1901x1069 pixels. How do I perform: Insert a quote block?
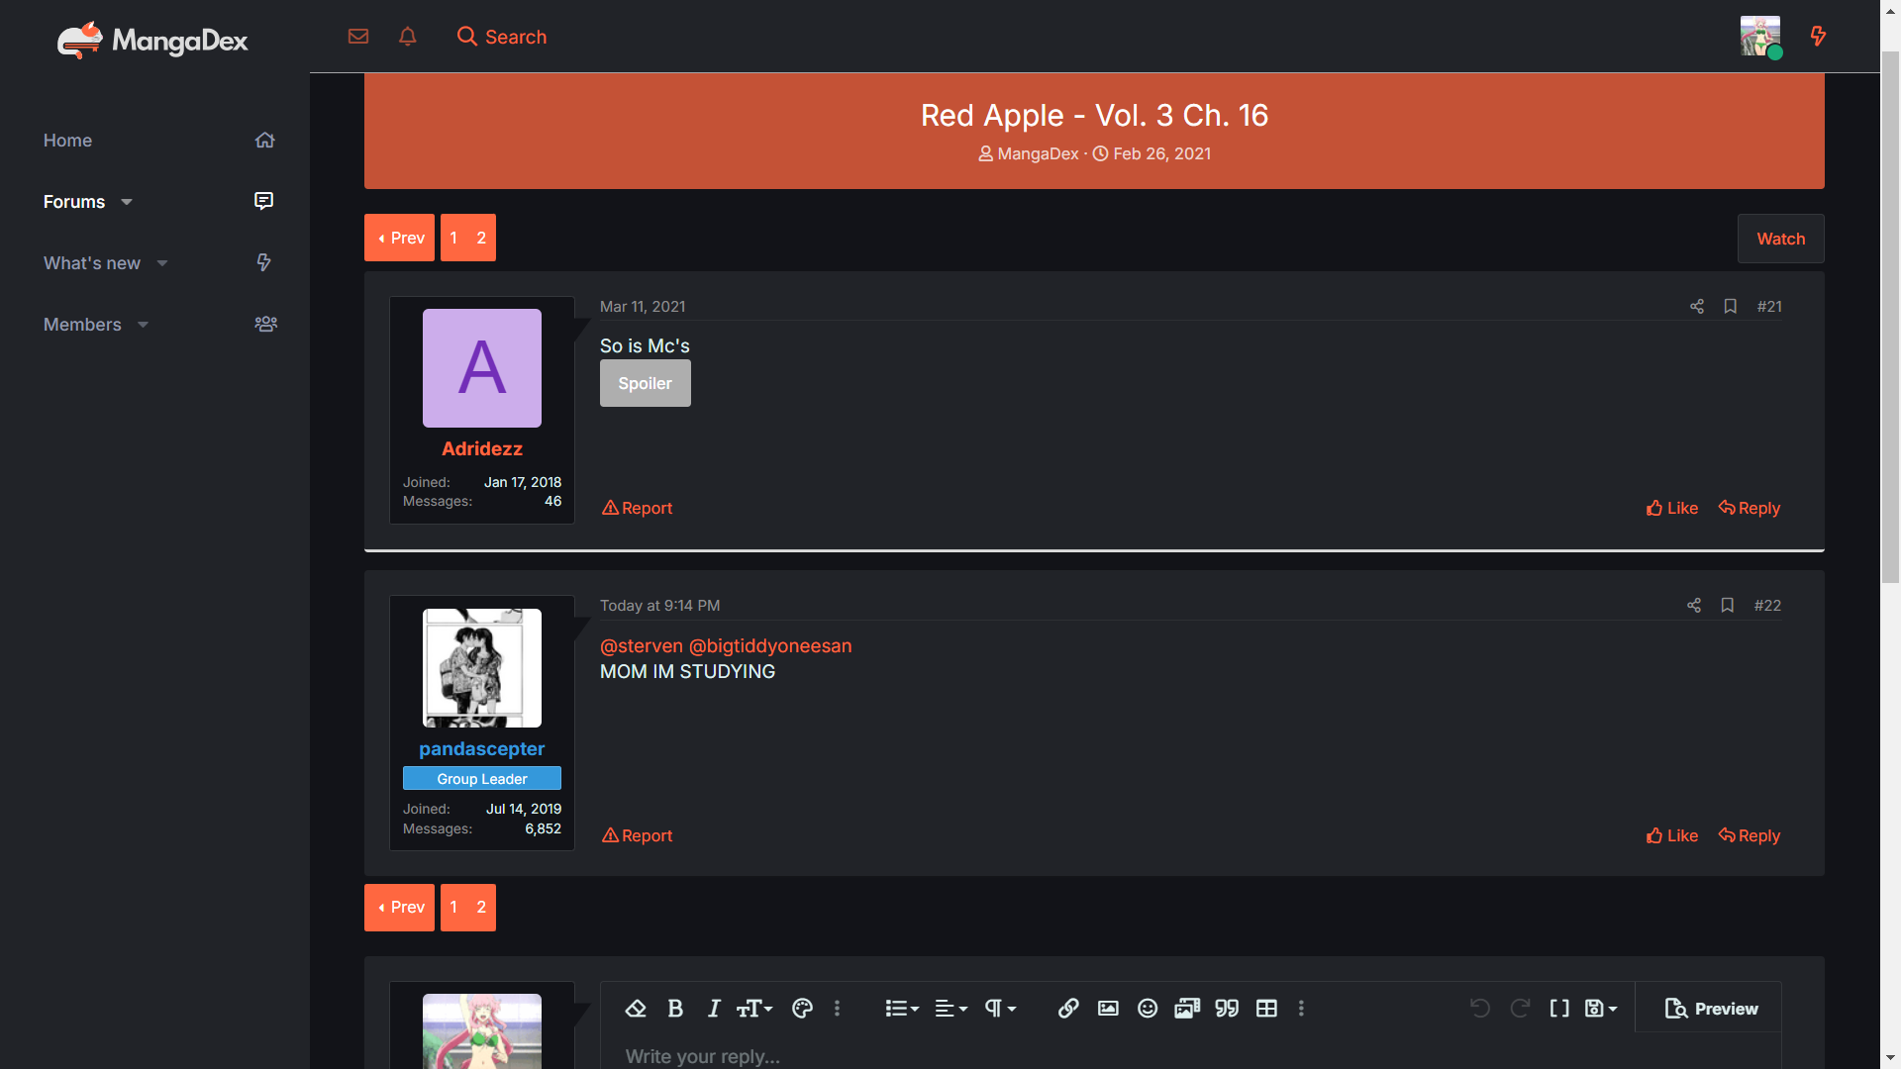[x=1227, y=1009]
